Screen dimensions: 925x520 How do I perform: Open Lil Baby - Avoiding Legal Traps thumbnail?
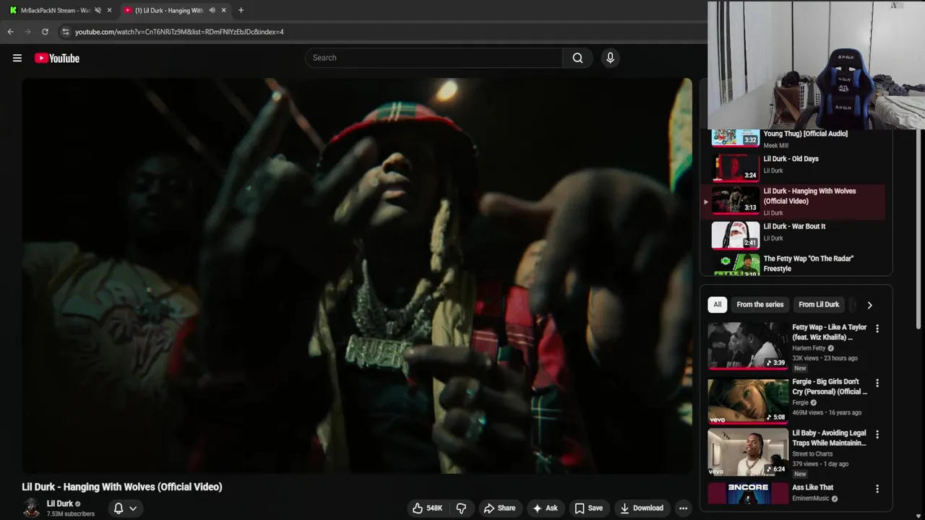(748, 454)
